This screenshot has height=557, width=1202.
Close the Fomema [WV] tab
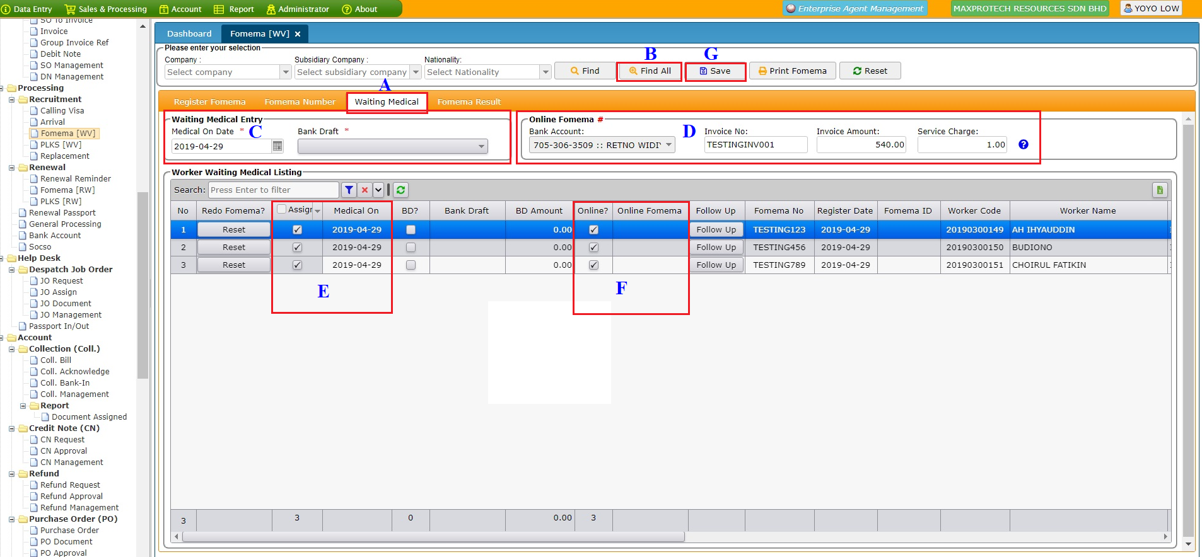pyautogui.click(x=298, y=34)
